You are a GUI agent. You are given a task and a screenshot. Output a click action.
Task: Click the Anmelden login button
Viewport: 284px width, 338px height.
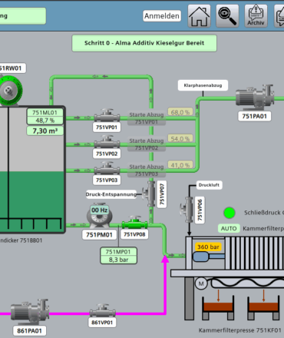(162, 16)
